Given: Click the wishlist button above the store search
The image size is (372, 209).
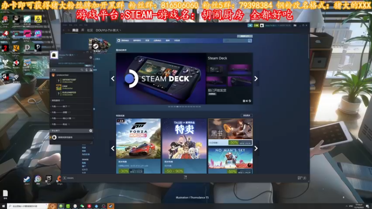Looking at the screenshot, I should click(x=245, y=36).
